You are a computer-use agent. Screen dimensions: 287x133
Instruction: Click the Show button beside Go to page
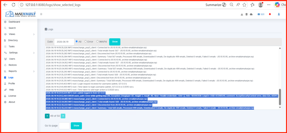[x=76, y=126]
